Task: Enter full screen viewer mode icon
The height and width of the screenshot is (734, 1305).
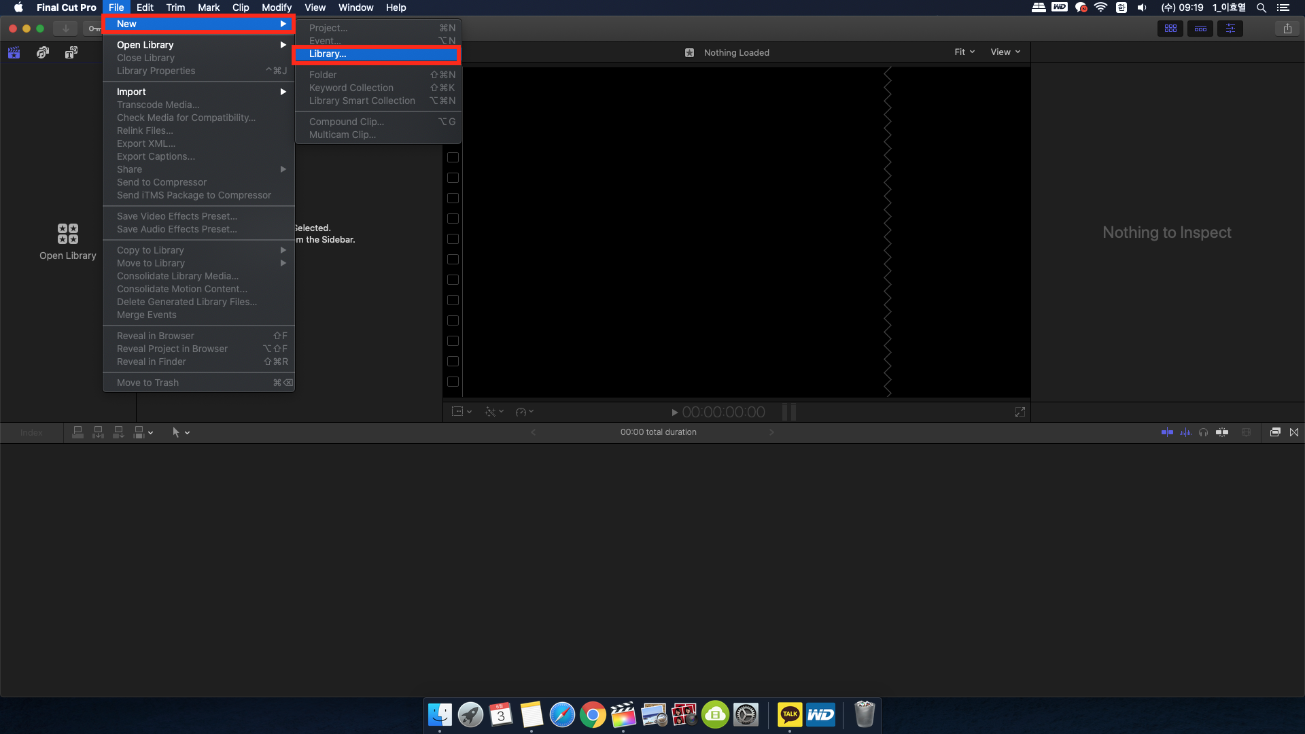Action: pos(1020,412)
